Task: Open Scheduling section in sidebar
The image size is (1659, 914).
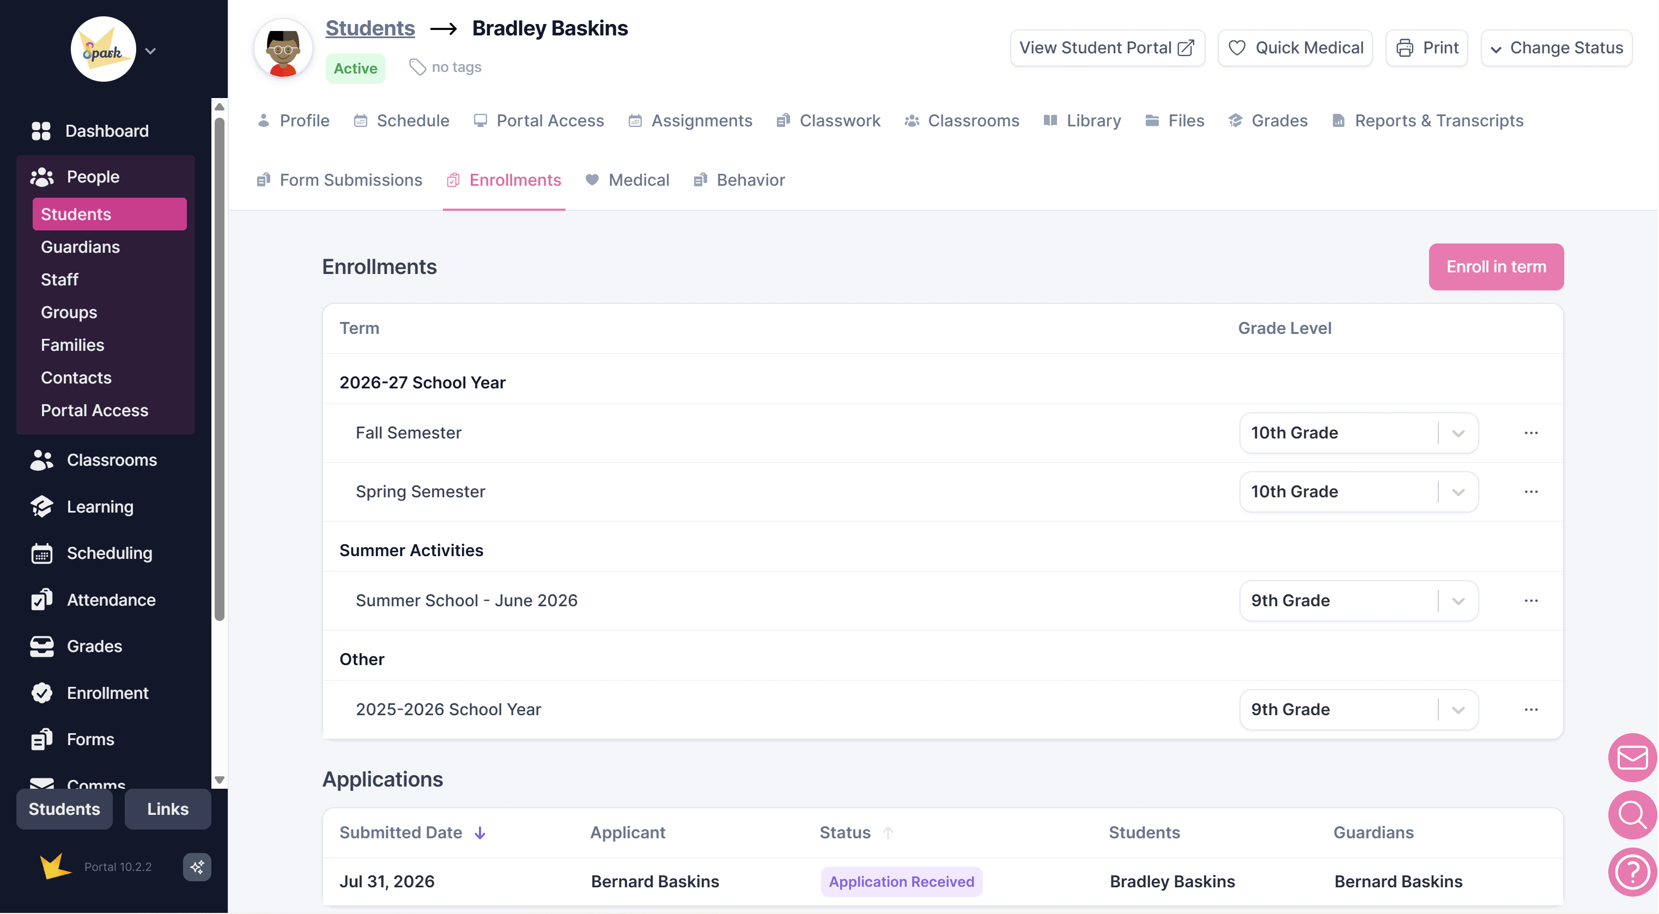Action: pos(92,553)
